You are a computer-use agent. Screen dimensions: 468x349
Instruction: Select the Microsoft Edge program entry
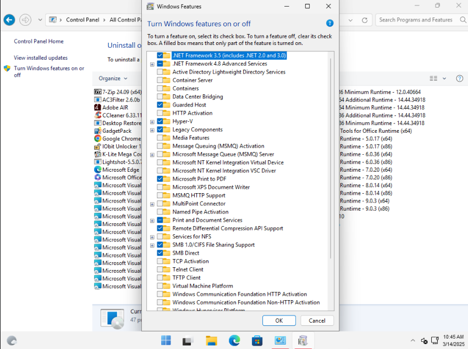click(117, 170)
